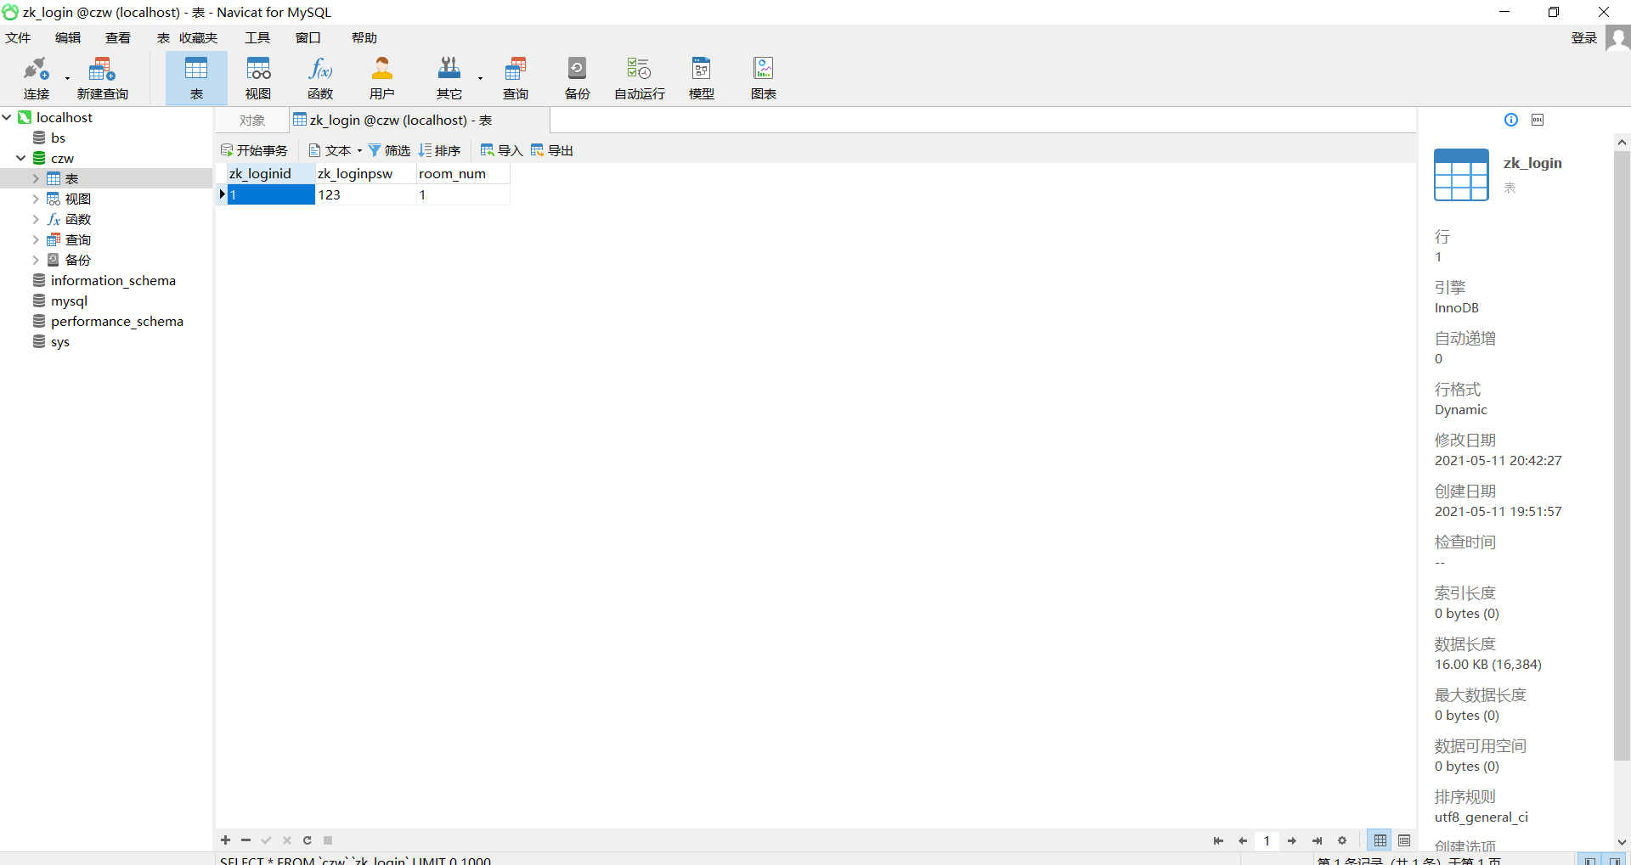Open the 查看 menu
The image size is (1631, 865).
118,38
